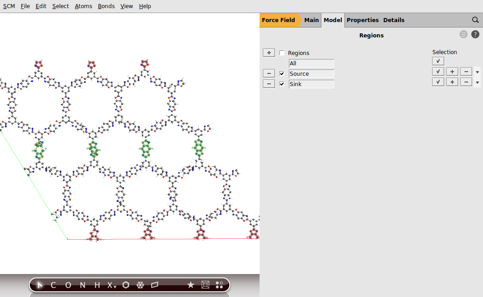Open the Regions help question mark

[x=475, y=34]
